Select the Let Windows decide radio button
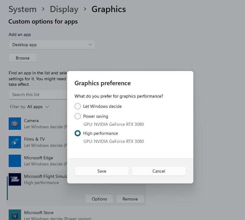 click(x=78, y=106)
